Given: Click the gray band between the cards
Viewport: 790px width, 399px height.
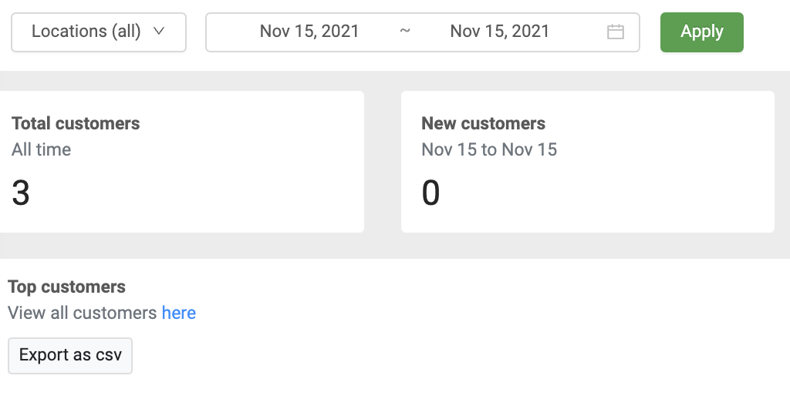Looking at the screenshot, I should pos(383,162).
